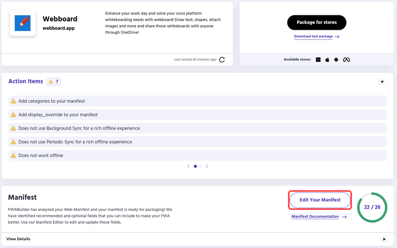
Task: Go to previous action items page
Action: (x=188, y=166)
